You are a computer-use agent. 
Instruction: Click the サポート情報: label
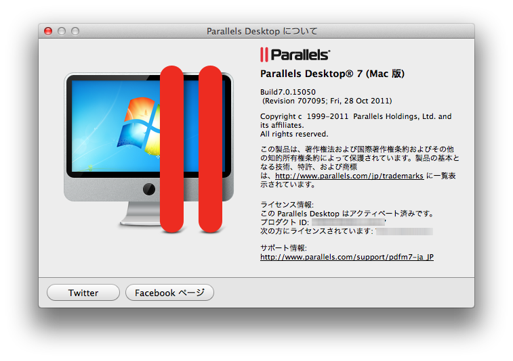283,248
